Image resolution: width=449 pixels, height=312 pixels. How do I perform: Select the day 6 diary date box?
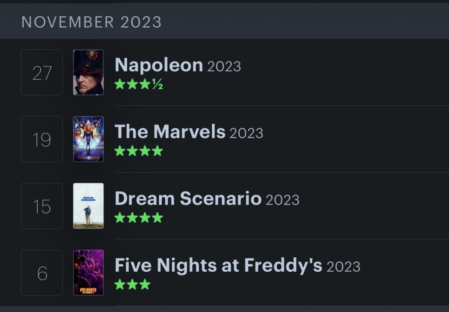(x=42, y=273)
